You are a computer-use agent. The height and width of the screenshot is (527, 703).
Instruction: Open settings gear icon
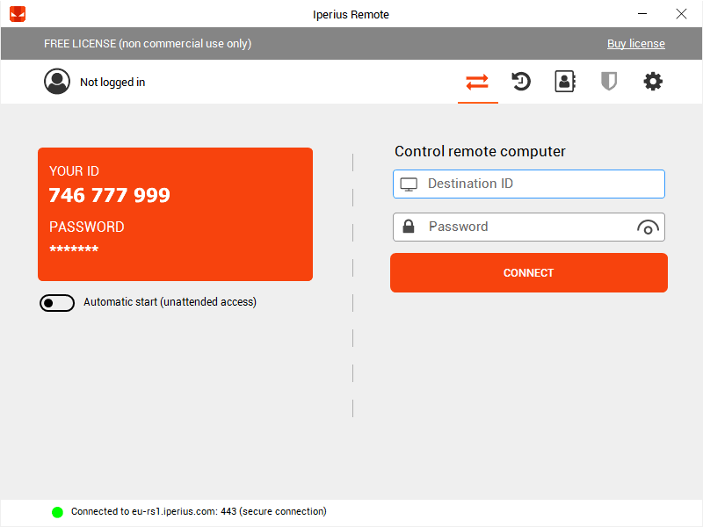click(x=652, y=82)
